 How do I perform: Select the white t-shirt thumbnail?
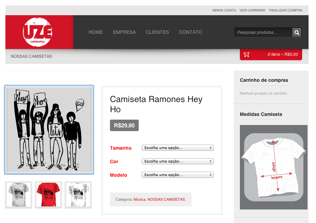[78, 195]
